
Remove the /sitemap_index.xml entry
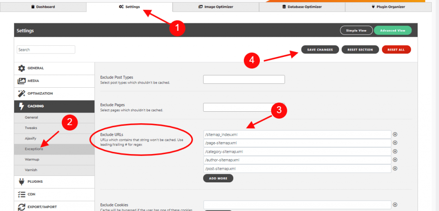[395, 134]
